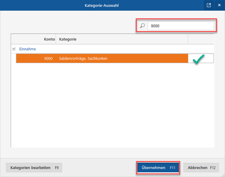This screenshot has width=225, height=177.
Task: Click the F9 shortcut label beside Kategorien bearbeiten
Action: (x=57, y=168)
